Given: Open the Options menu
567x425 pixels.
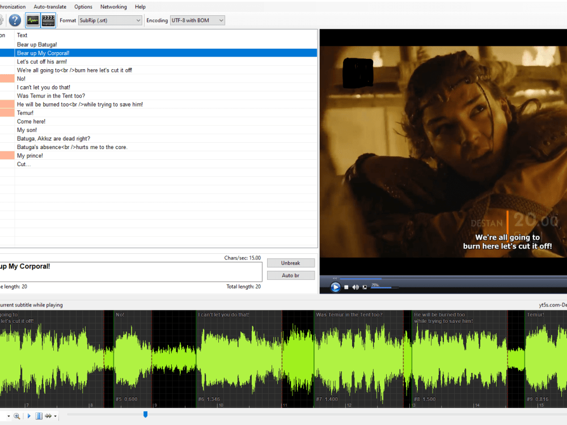Looking at the screenshot, I should [x=83, y=6].
